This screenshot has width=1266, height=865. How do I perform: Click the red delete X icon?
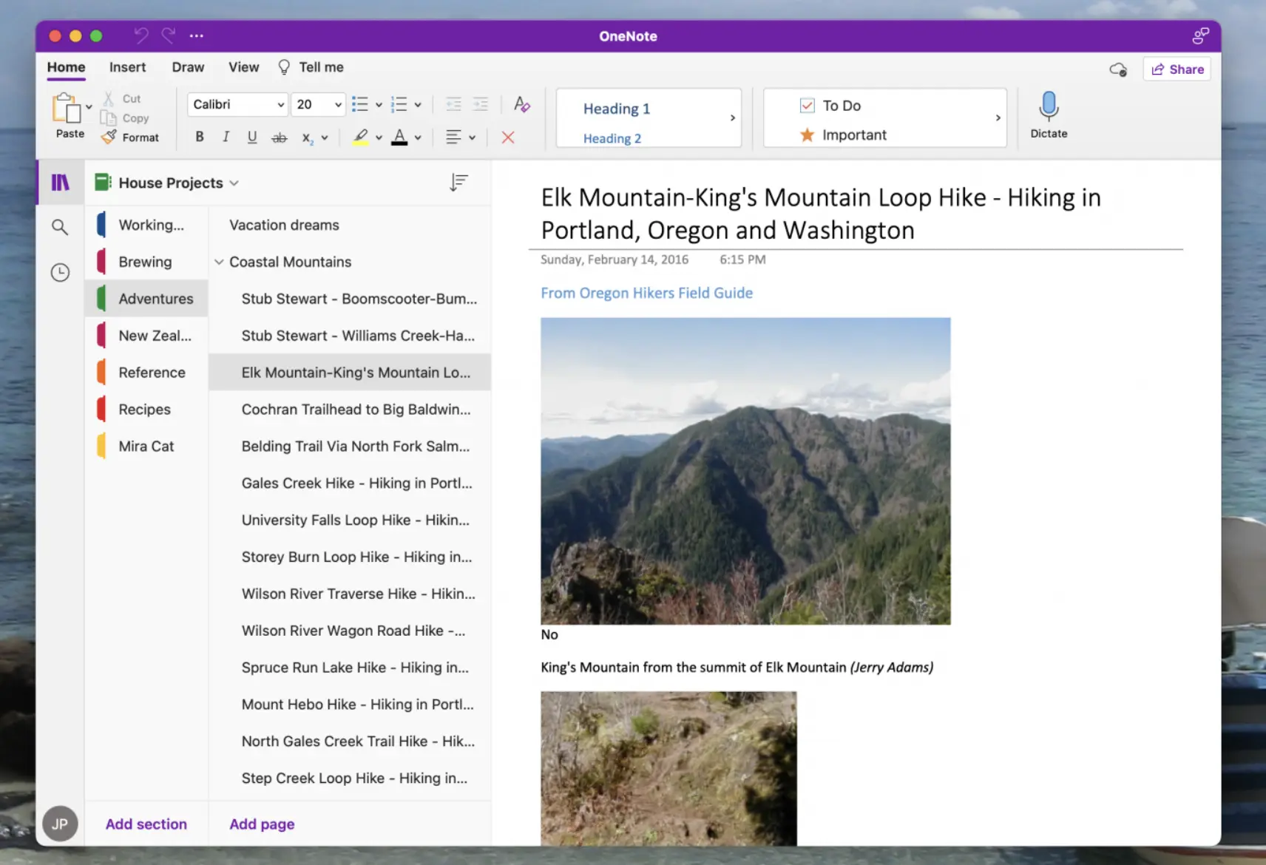[x=508, y=137]
